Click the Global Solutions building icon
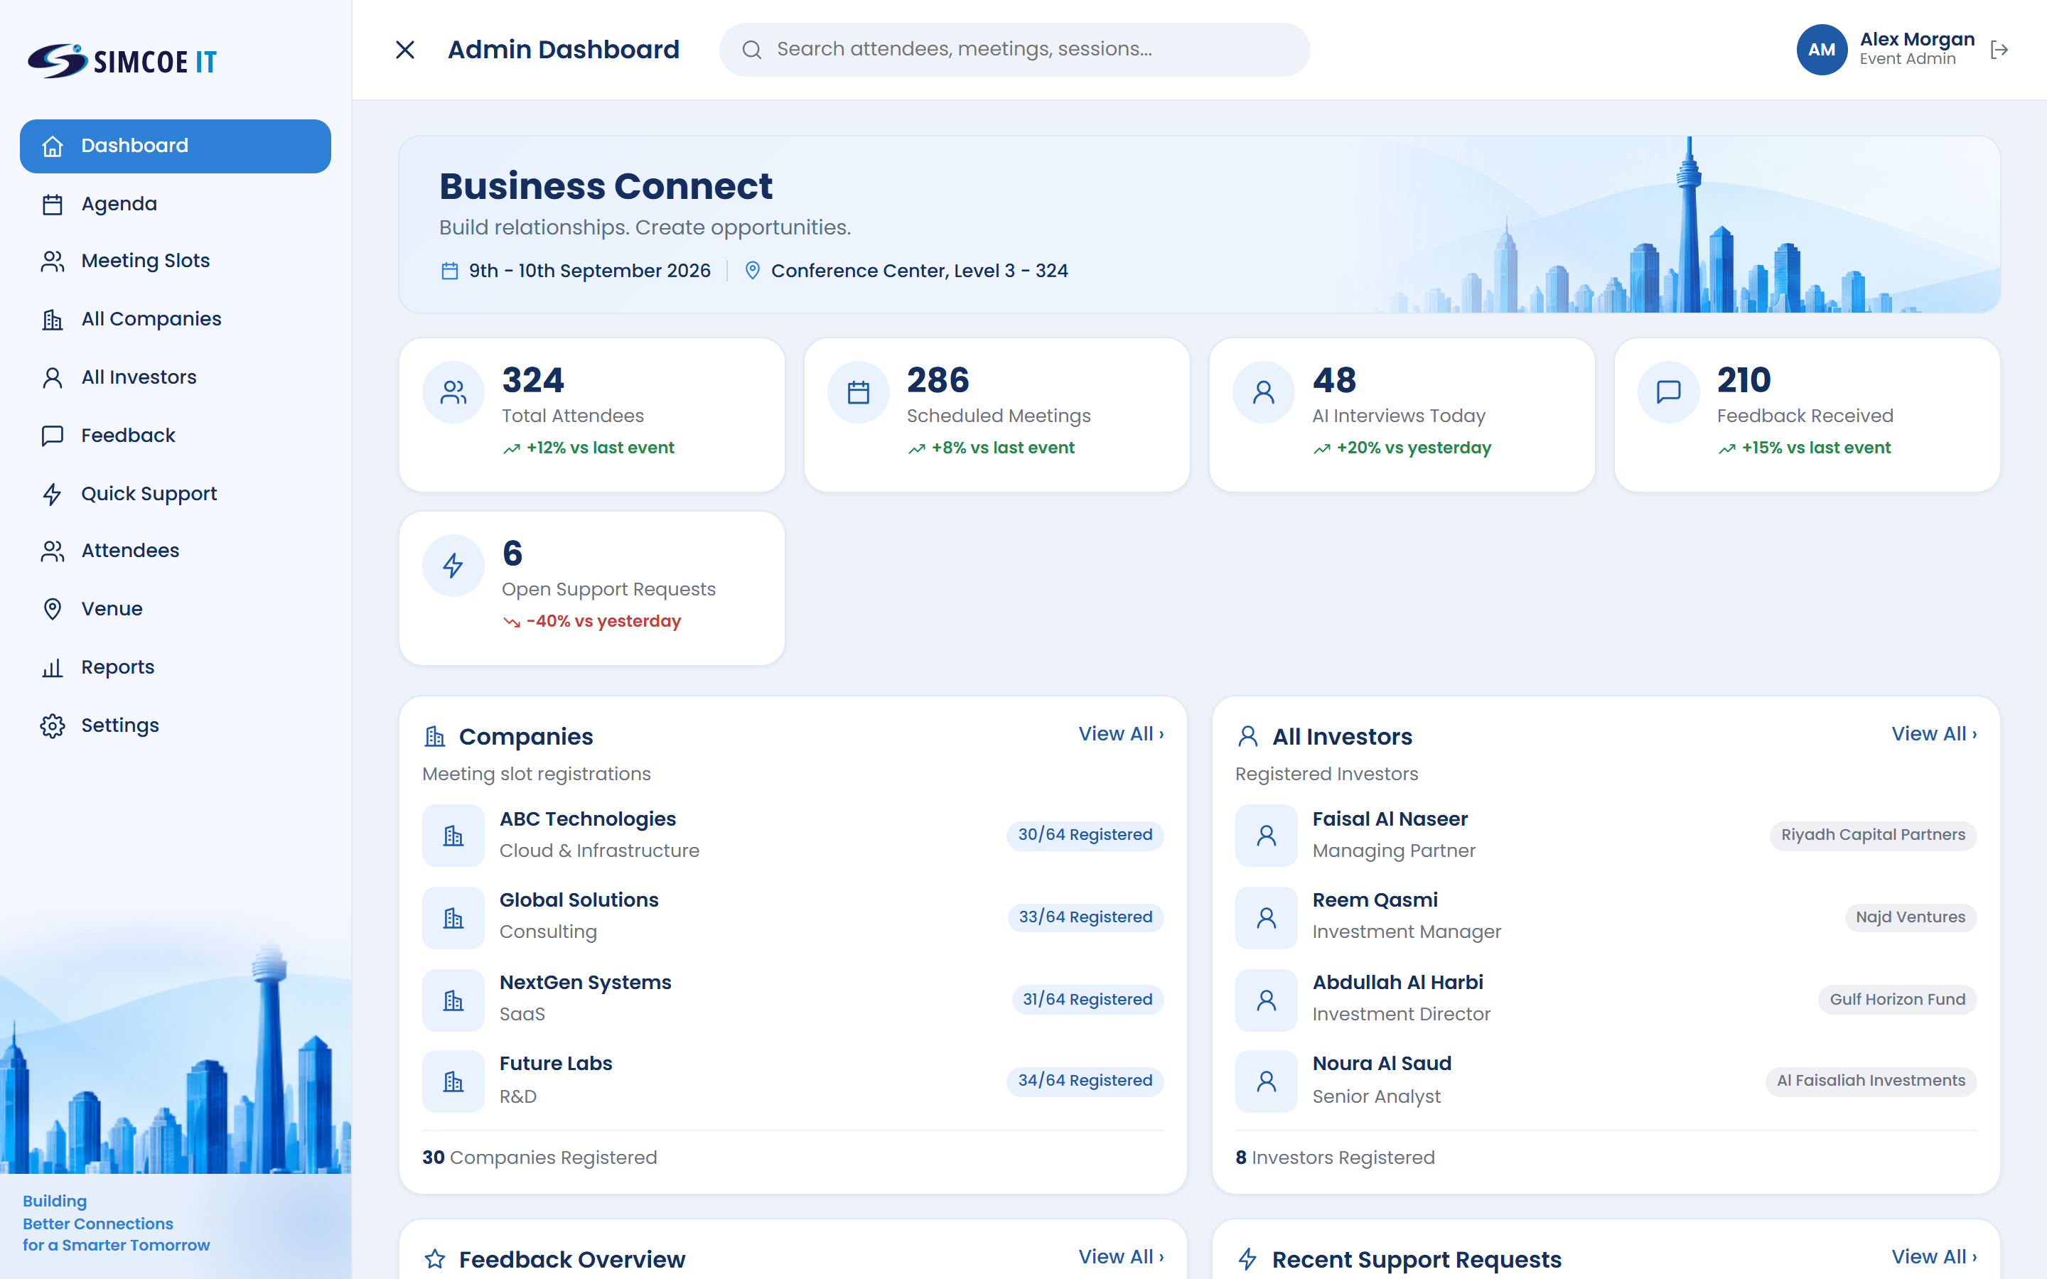The image size is (2047, 1279). 453,918
